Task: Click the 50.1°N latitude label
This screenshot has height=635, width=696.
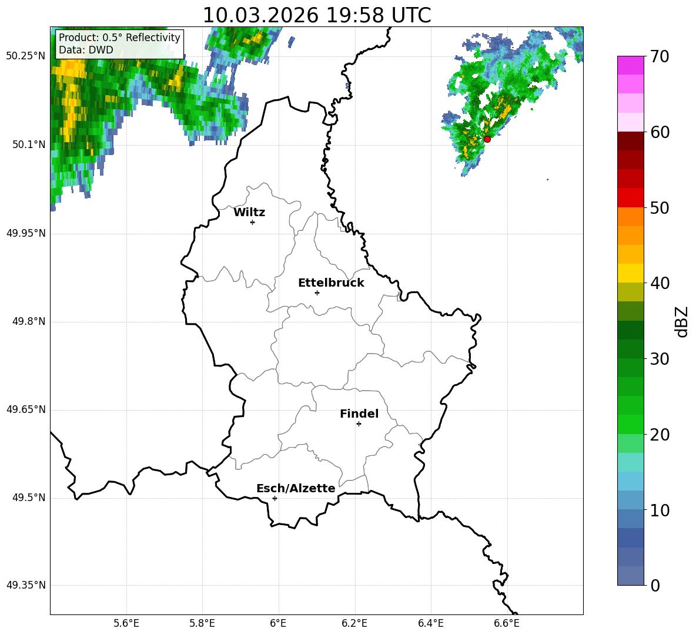Action: point(29,145)
